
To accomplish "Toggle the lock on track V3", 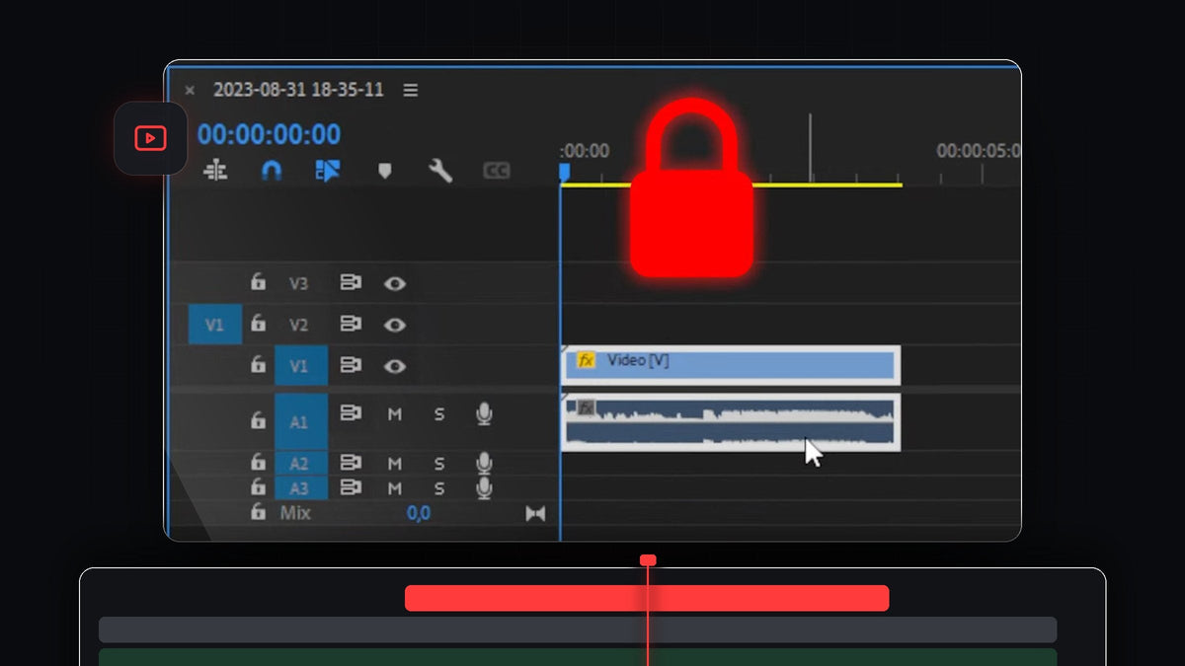I will pyautogui.click(x=258, y=282).
